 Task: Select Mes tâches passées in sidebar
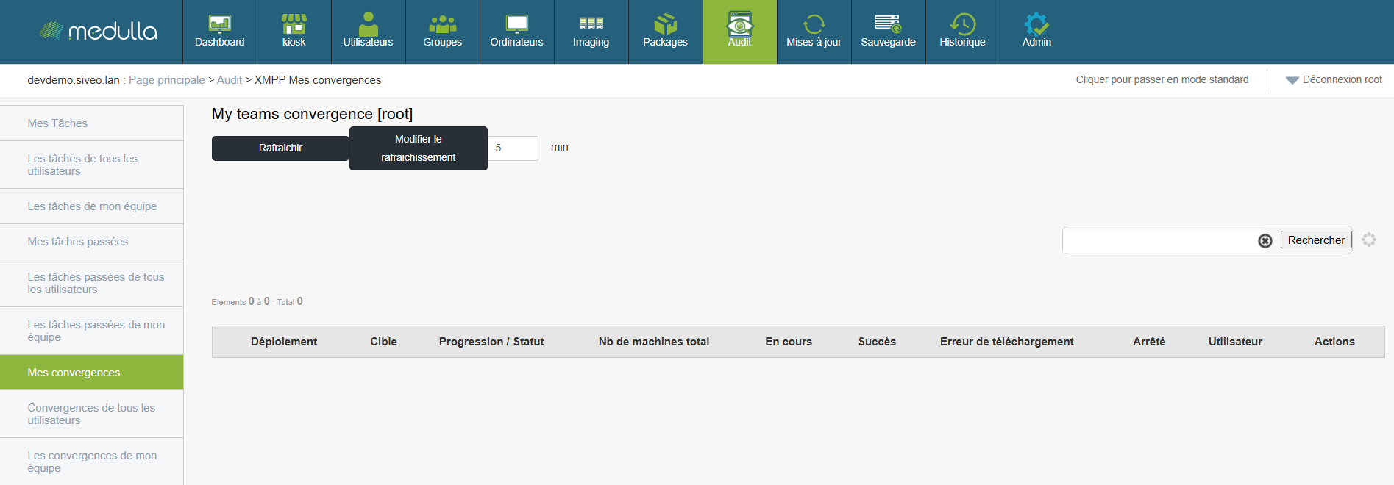click(x=91, y=242)
